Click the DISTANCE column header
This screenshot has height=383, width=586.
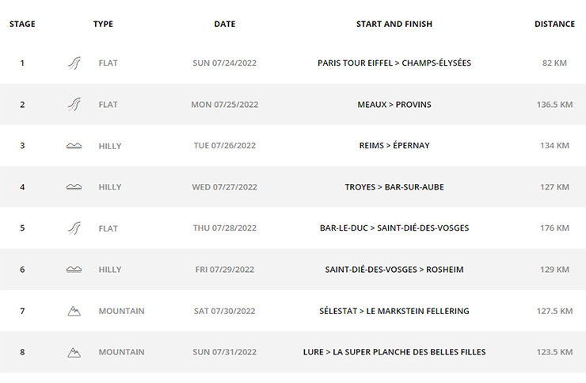pos(554,24)
